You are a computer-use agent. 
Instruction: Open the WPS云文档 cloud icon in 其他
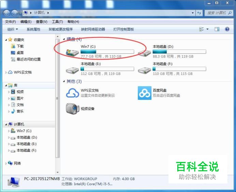73,93
